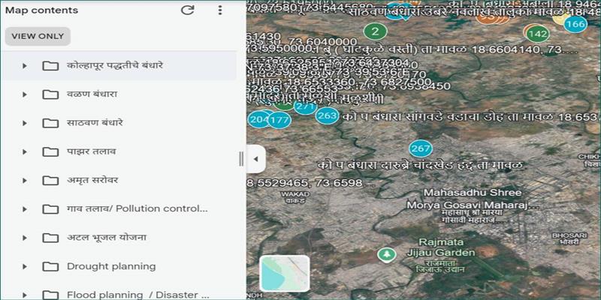This screenshot has height=300, width=601.
Task: Click the panel resize divider handle
Action: coord(241,159)
